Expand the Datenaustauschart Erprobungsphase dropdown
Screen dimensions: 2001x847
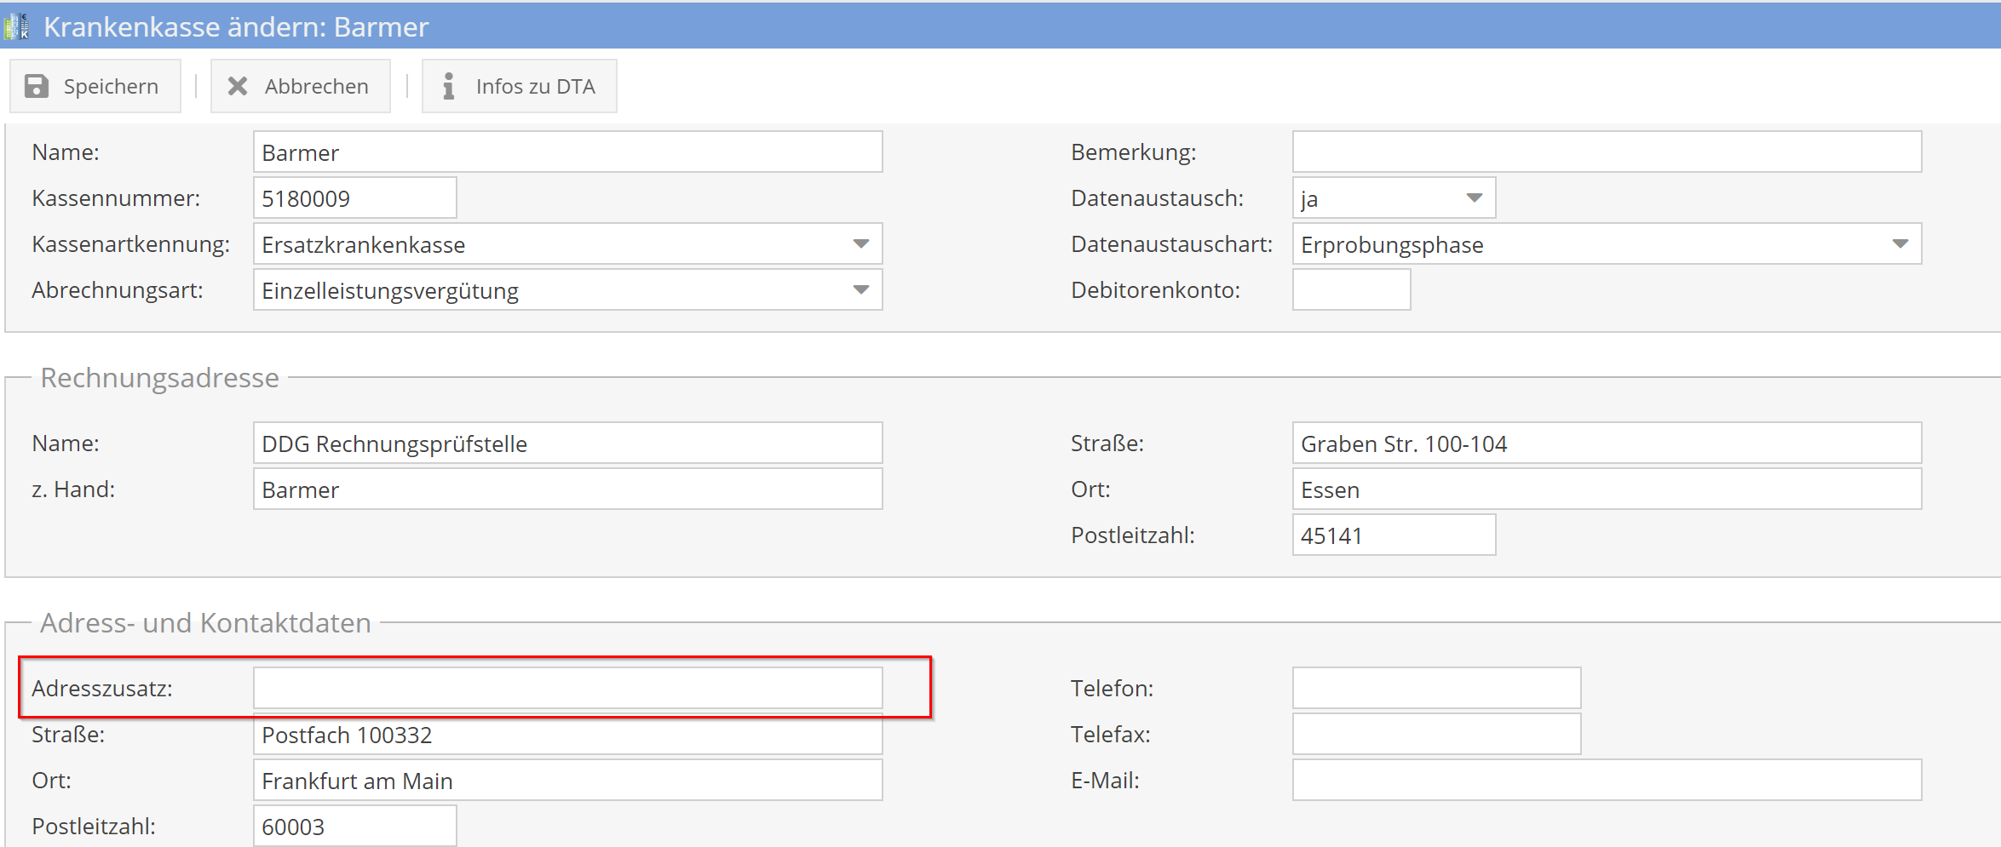pos(1900,244)
